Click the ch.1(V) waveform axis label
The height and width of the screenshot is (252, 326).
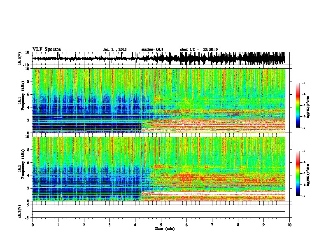(20, 58)
